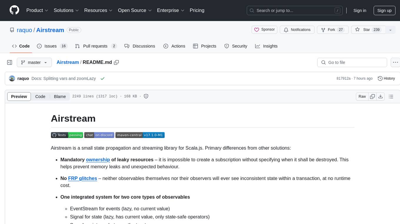This screenshot has width=400, height=224.
Task: Go to Airstream root in breadcrumb
Action: click(68, 62)
